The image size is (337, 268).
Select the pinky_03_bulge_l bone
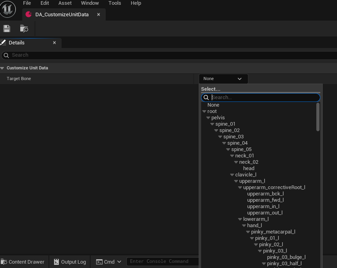point(286,257)
